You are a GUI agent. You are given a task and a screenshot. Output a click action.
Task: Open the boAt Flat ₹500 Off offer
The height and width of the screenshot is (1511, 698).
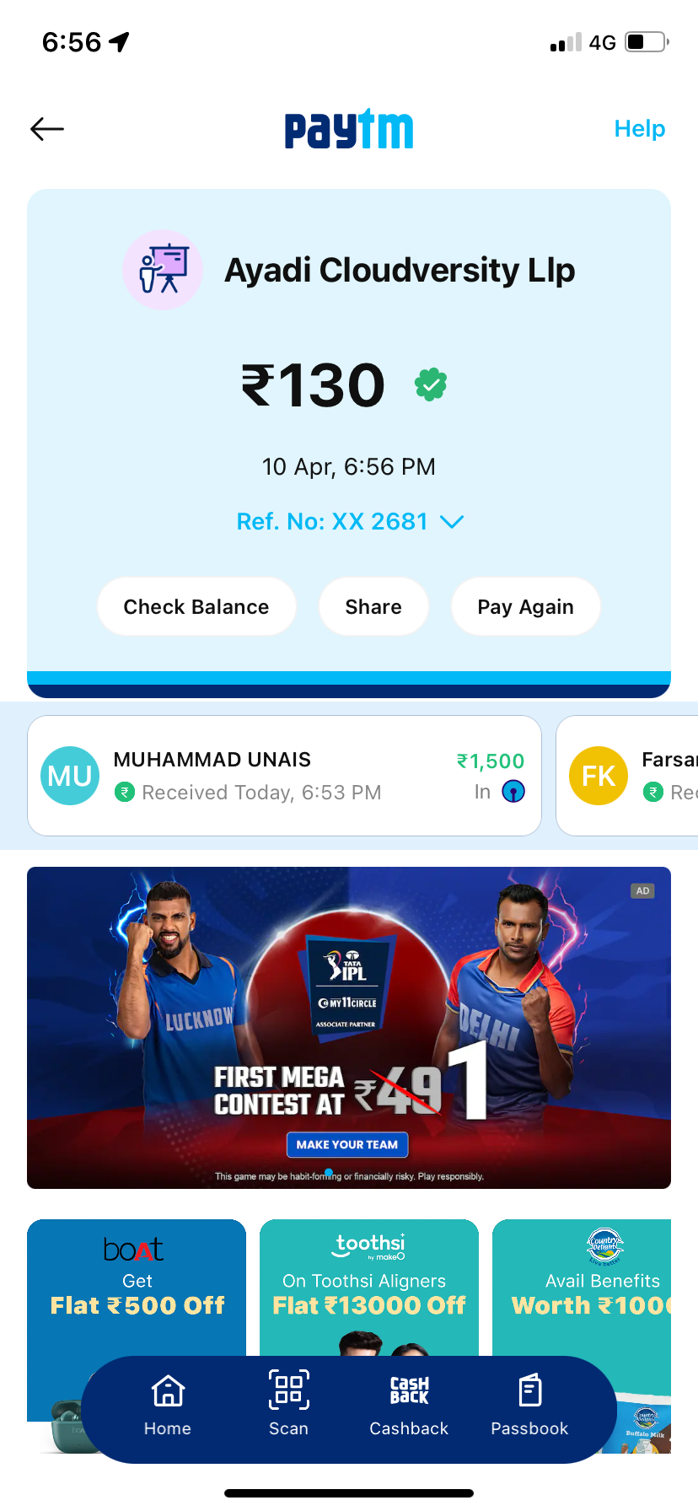137,1286
